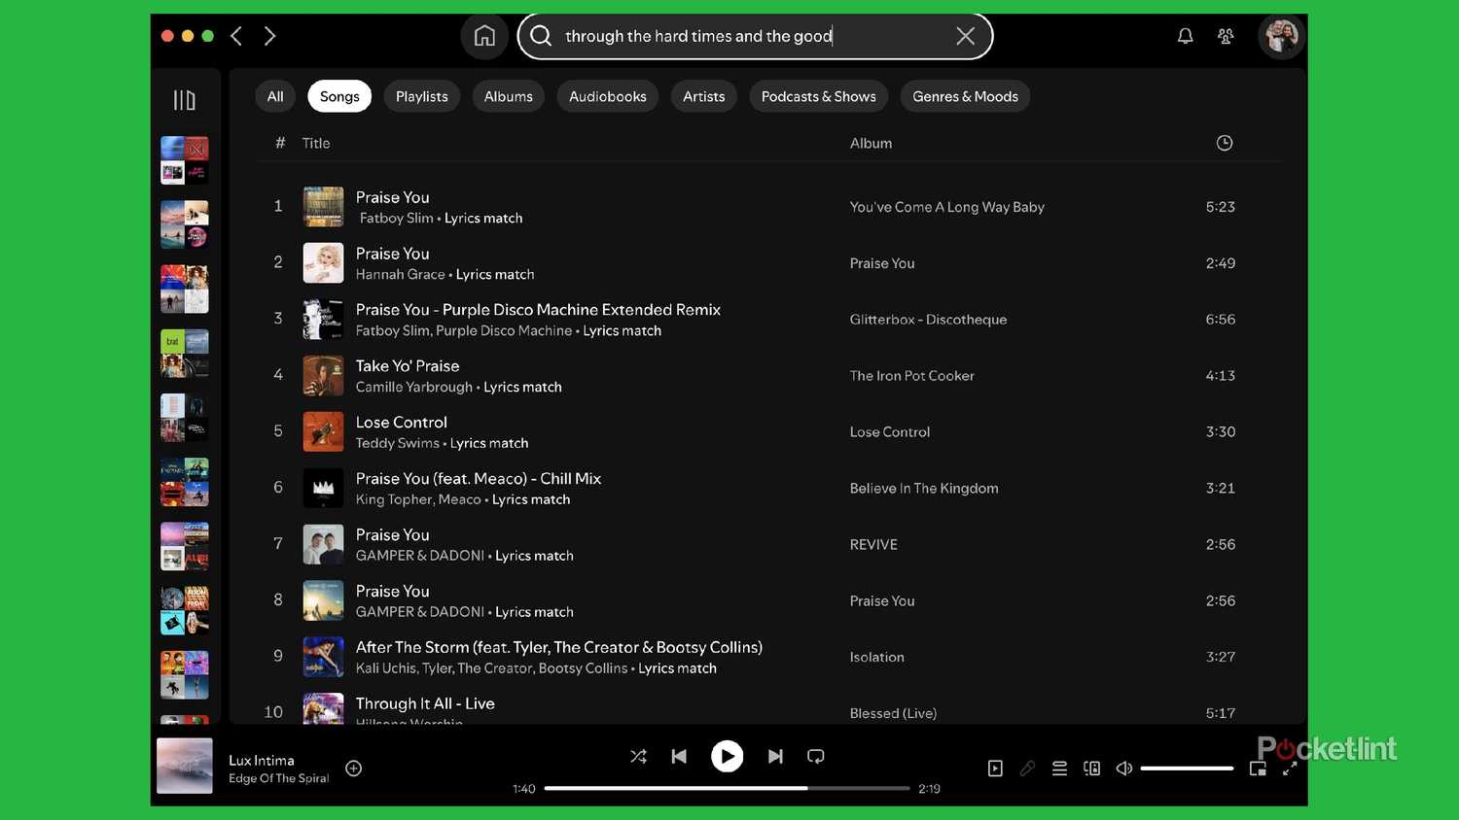The width and height of the screenshot is (1459, 820).
Task: Open notifications bell
Action: pyautogui.click(x=1185, y=35)
